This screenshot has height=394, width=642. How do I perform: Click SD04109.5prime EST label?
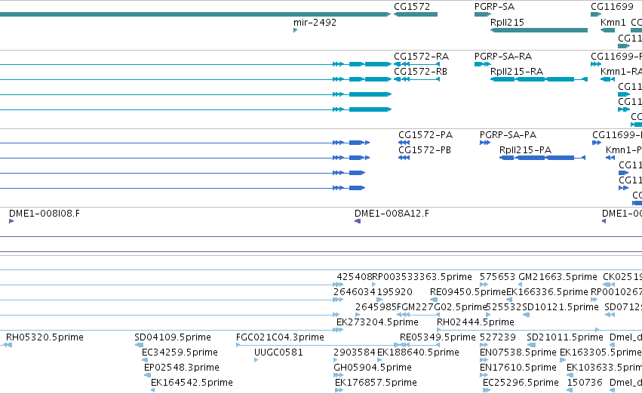[x=173, y=337]
